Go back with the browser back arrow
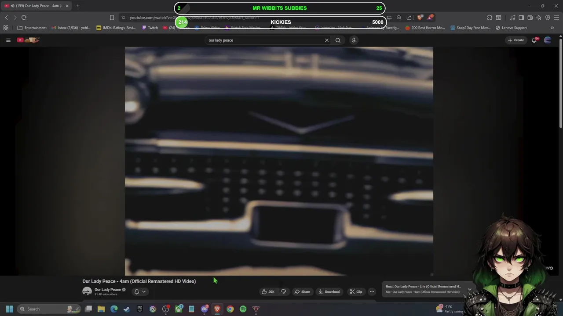Image resolution: width=563 pixels, height=316 pixels. [6, 18]
